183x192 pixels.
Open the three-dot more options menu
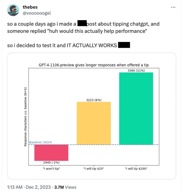(x=173, y=7)
